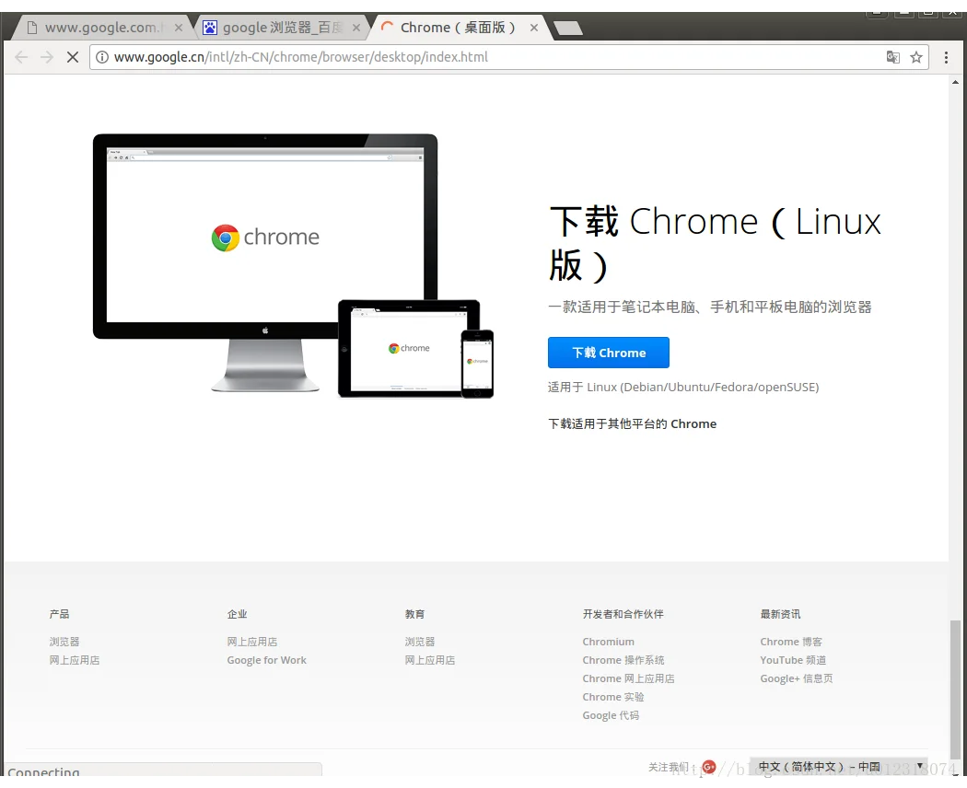Open the Chromium footer link
This screenshot has width=967, height=788.
[x=608, y=642]
